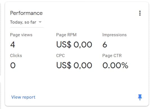Click the Page RPM label

[66, 35]
